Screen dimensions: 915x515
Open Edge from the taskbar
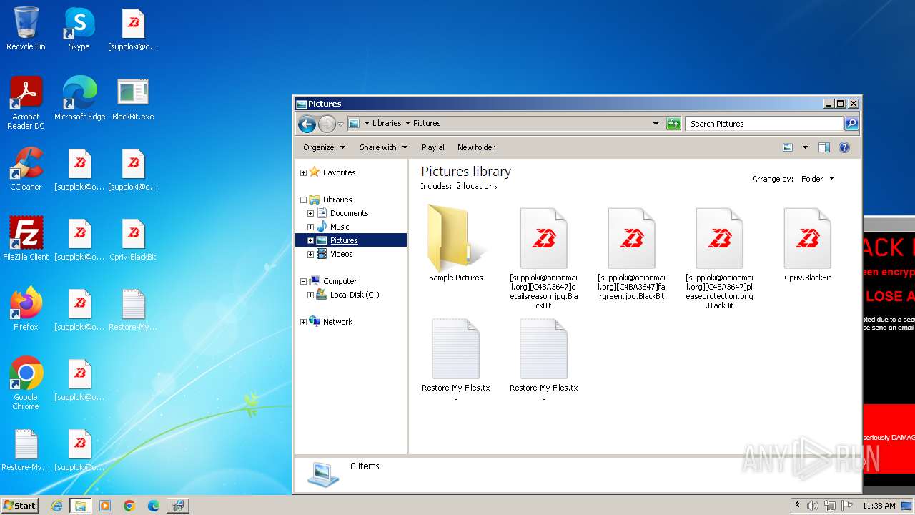tap(154, 506)
